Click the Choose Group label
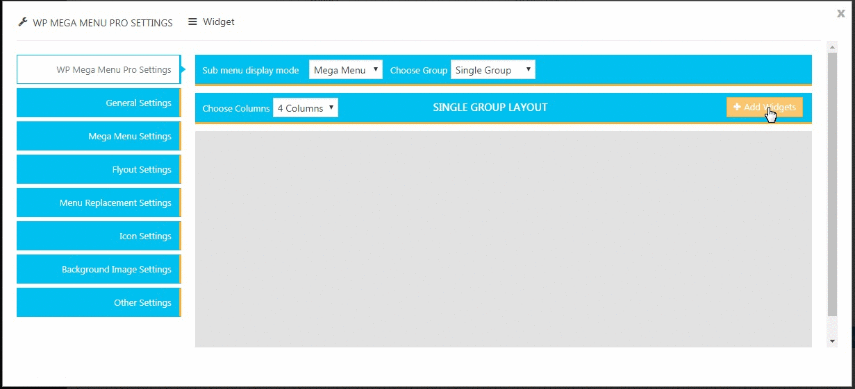This screenshot has width=855, height=389. 419,70
